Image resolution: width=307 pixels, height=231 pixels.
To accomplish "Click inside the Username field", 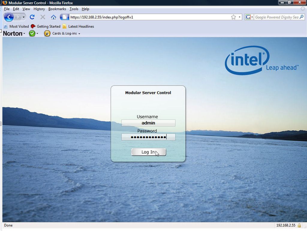I will click(148, 123).
